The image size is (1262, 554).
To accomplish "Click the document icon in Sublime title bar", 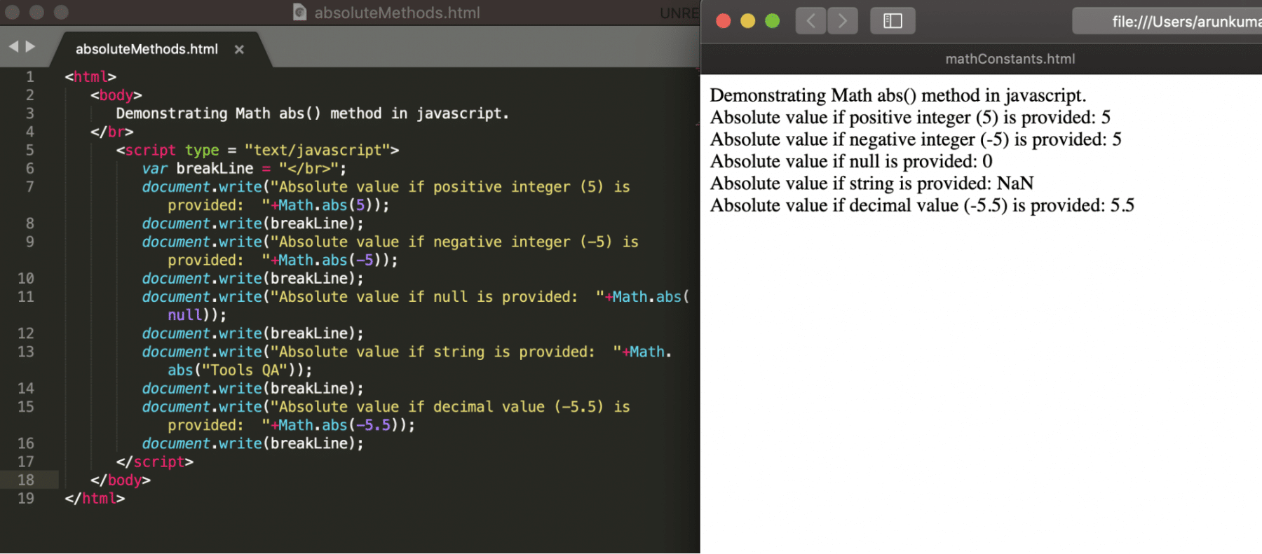I will pyautogui.click(x=299, y=12).
